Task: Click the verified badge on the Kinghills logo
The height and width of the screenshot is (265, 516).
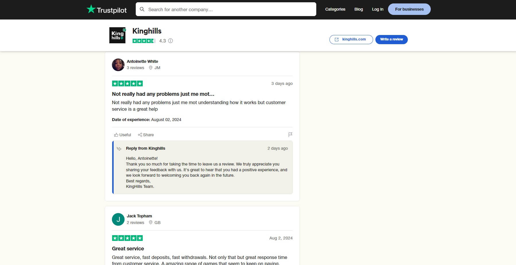Action: (124, 30)
